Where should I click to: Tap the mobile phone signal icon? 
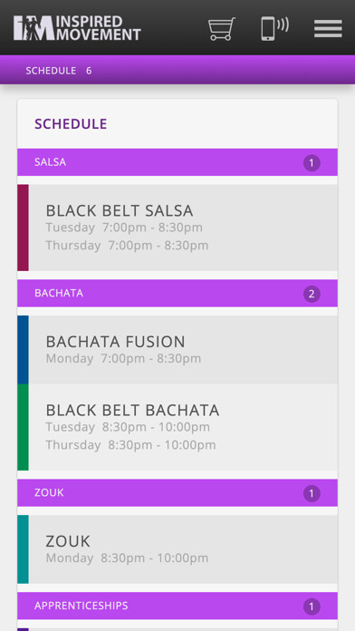click(274, 28)
